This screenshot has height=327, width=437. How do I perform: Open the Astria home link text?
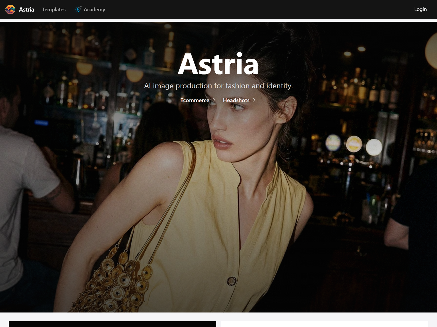(x=26, y=10)
